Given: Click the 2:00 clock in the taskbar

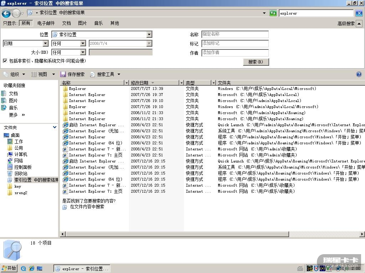Looking at the screenshot, I should (356, 268).
